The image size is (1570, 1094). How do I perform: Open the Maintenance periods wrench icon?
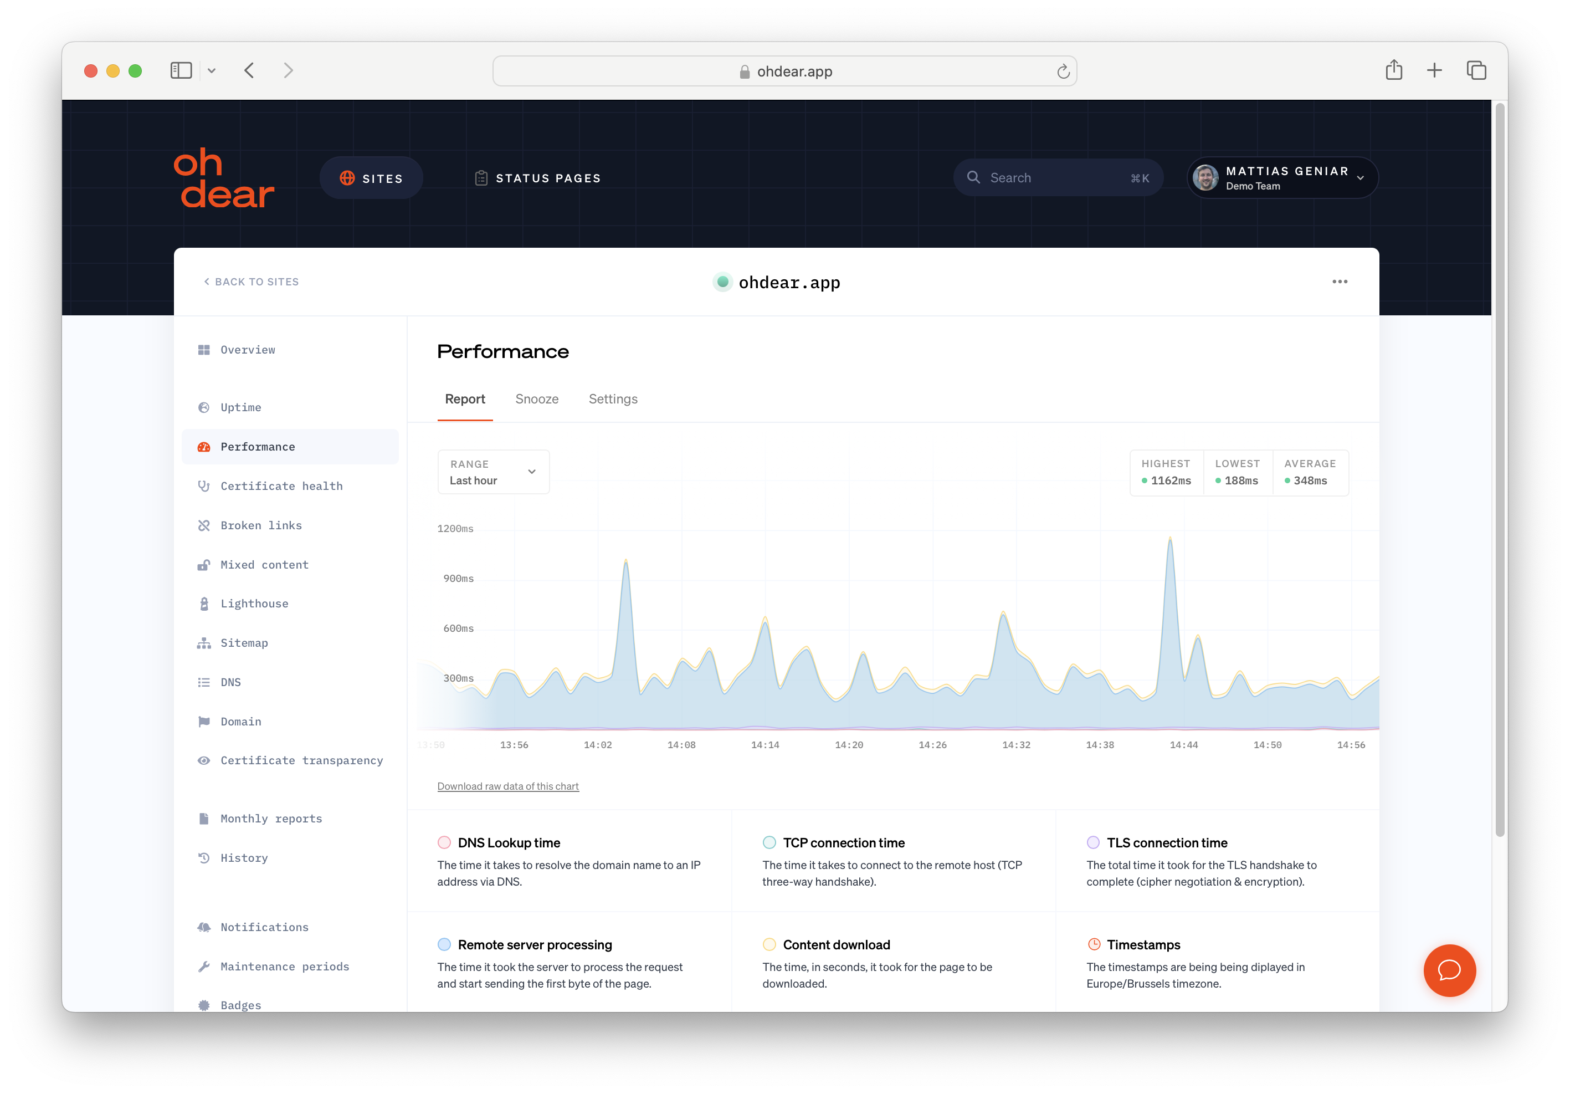coord(204,966)
